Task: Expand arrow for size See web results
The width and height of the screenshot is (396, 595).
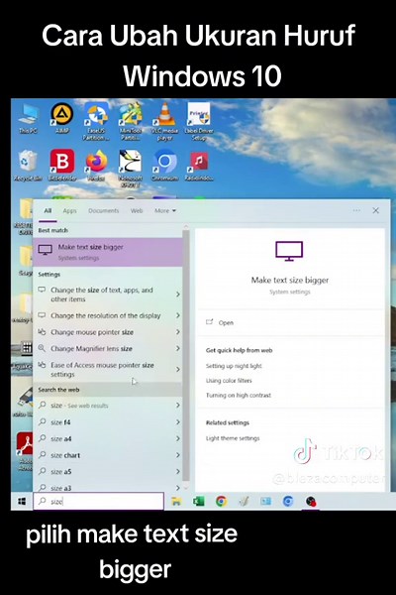Action: pos(178,406)
